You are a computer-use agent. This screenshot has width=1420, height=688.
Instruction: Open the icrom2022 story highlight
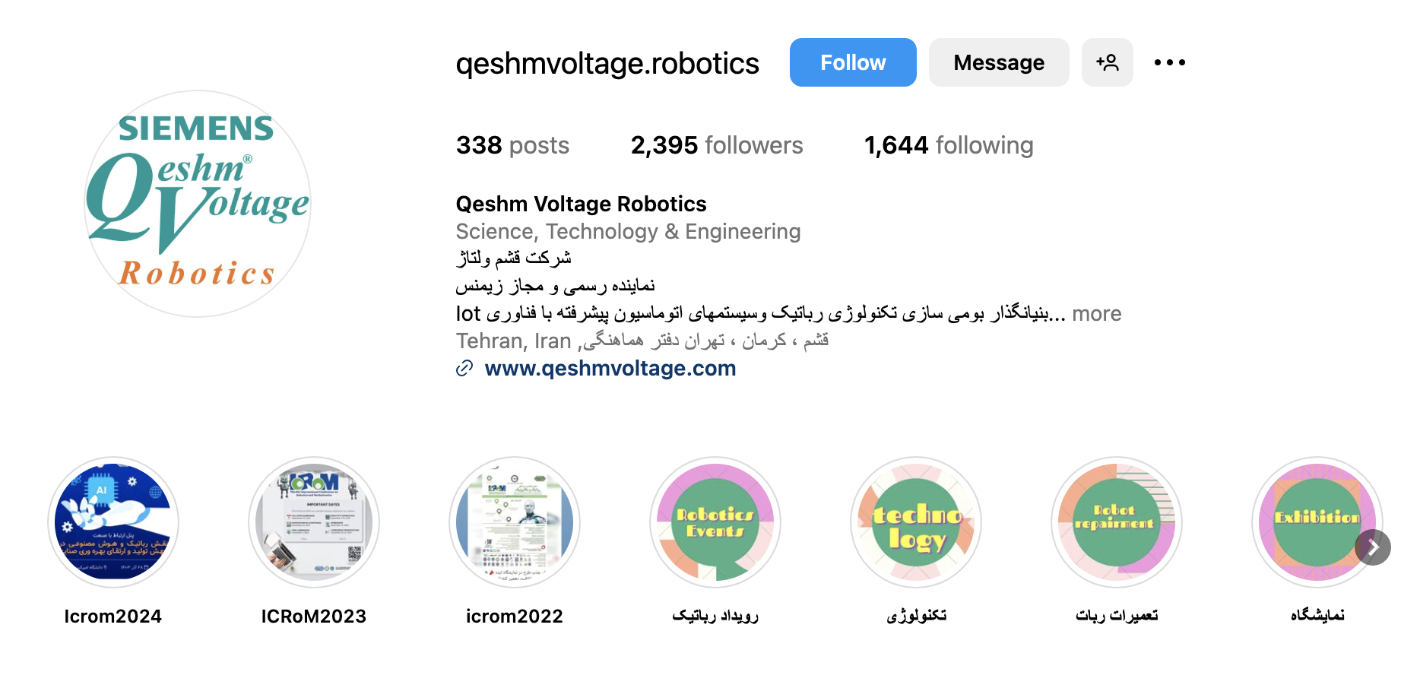[x=515, y=522]
